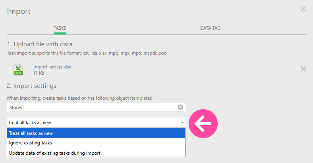Remove the uploaded import_orders.xlsx file

(x=303, y=69)
